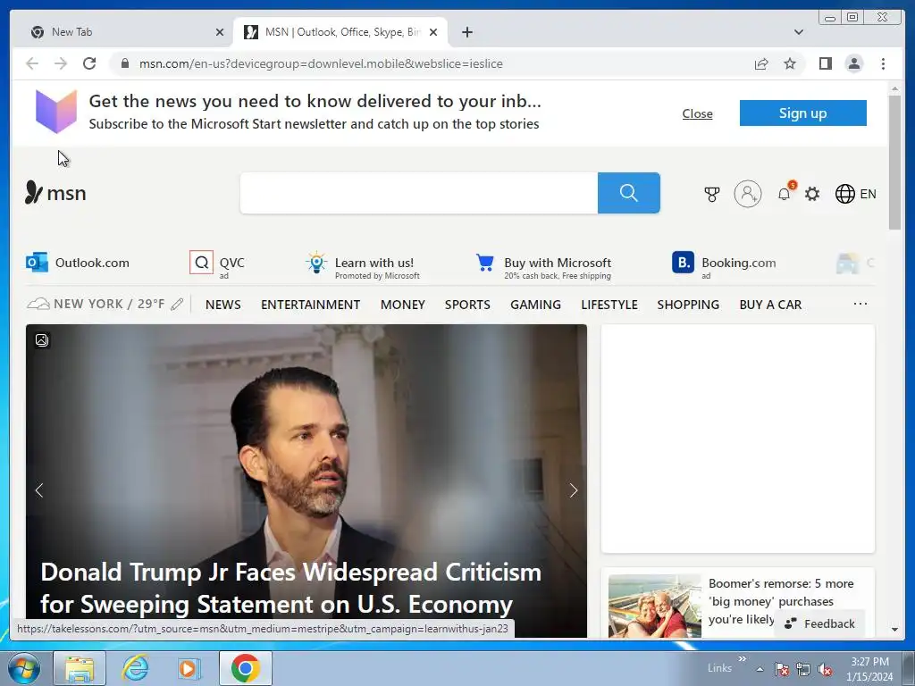Open Chrome side panel

[x=825, y=63]
